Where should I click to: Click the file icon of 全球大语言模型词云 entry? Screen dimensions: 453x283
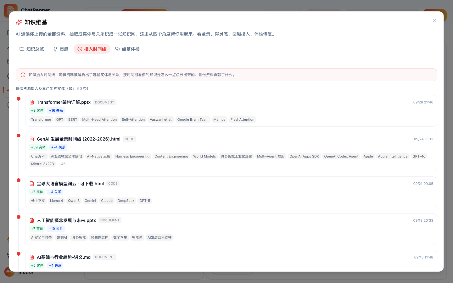[x=32, y=184]
